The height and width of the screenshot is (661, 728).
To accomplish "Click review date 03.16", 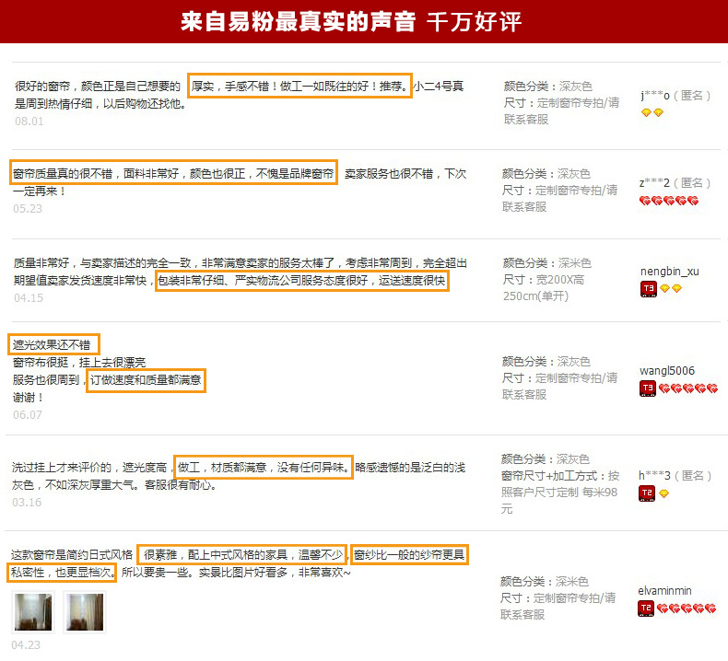I will tap(27, 503).
